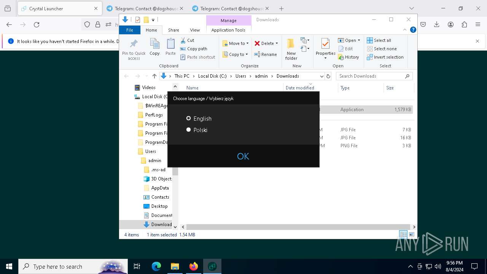
Task: Click the Paste ribbon icon
Action: (x=170, y=47)
